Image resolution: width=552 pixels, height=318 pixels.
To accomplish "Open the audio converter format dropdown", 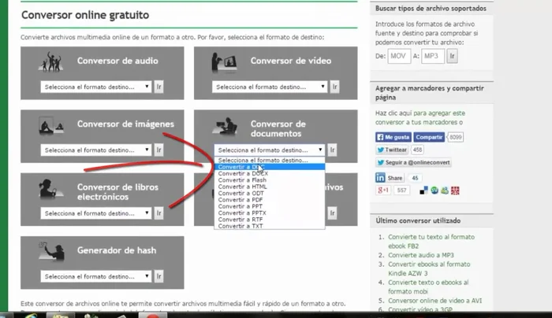I will click(95, 87).
